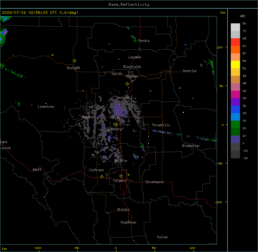
Task: Click the yellow diamond marker south of RedDeer
Action: pyautogui.click(x=128, y=84)
